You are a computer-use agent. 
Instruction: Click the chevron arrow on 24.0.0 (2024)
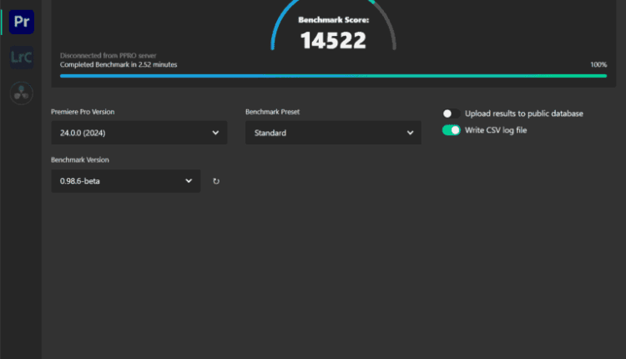pyautogui.click(x=215, y=133)
